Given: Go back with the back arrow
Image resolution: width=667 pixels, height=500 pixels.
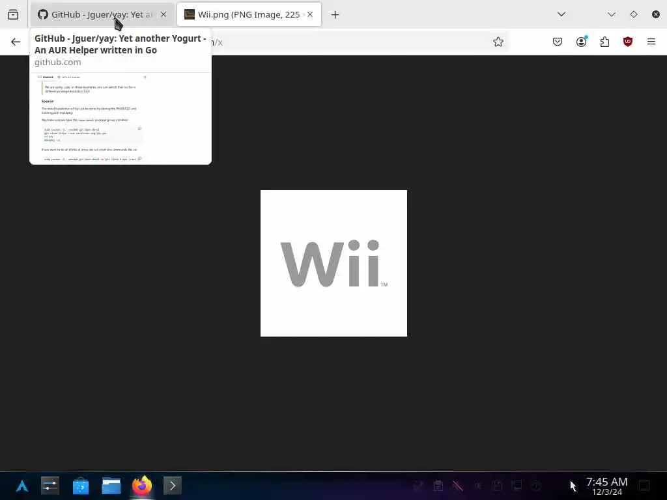Looking at the screenshot, I should click(x=16, y=42).
